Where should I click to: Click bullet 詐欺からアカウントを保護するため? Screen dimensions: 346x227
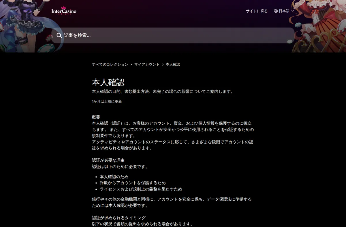pyautogui.click(x=133, y=183)
